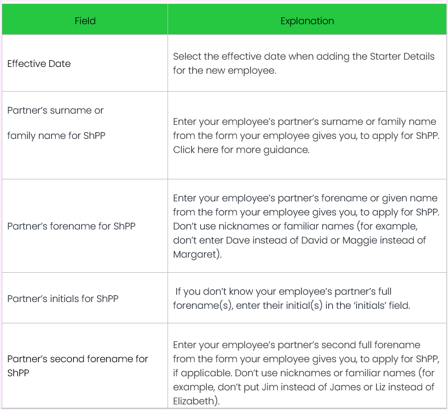Click the partner's forename explanation paragraph
This screenshot has width=448, height=410.
pyautogui.click(x=305, y=226)
